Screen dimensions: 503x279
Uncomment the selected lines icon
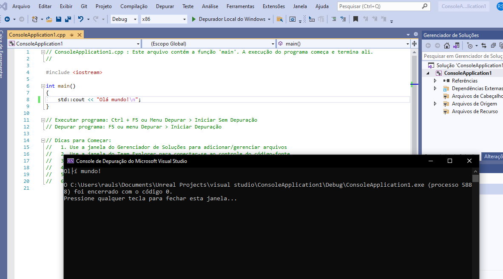343,19
